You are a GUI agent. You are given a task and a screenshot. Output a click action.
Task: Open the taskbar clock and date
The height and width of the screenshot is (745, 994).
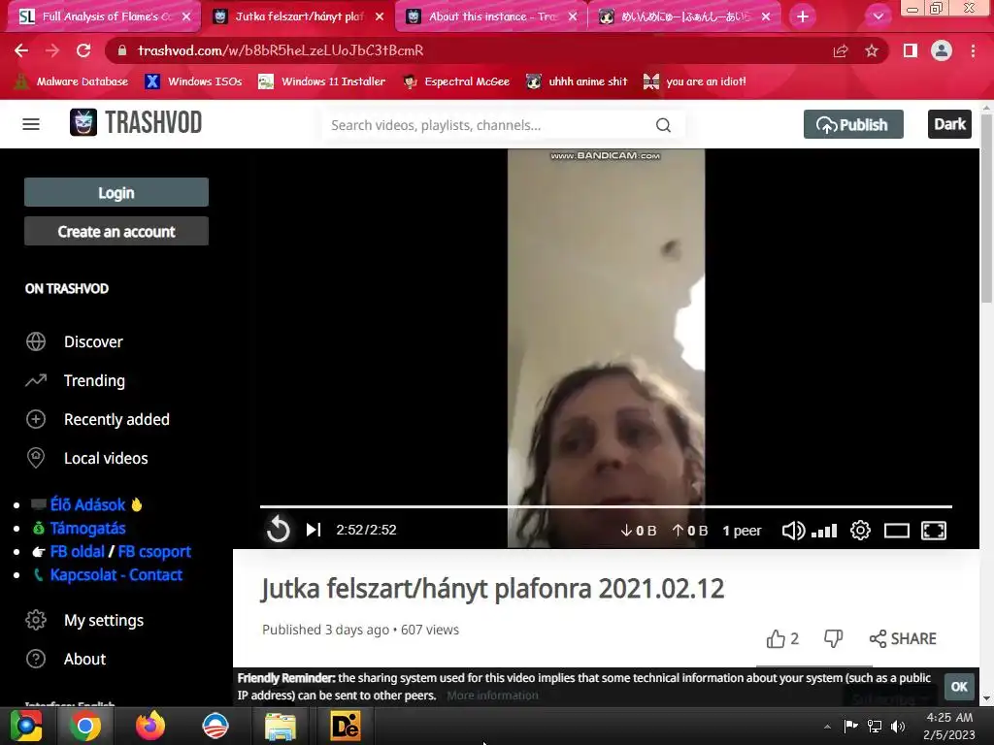click(x=948, y=726)
